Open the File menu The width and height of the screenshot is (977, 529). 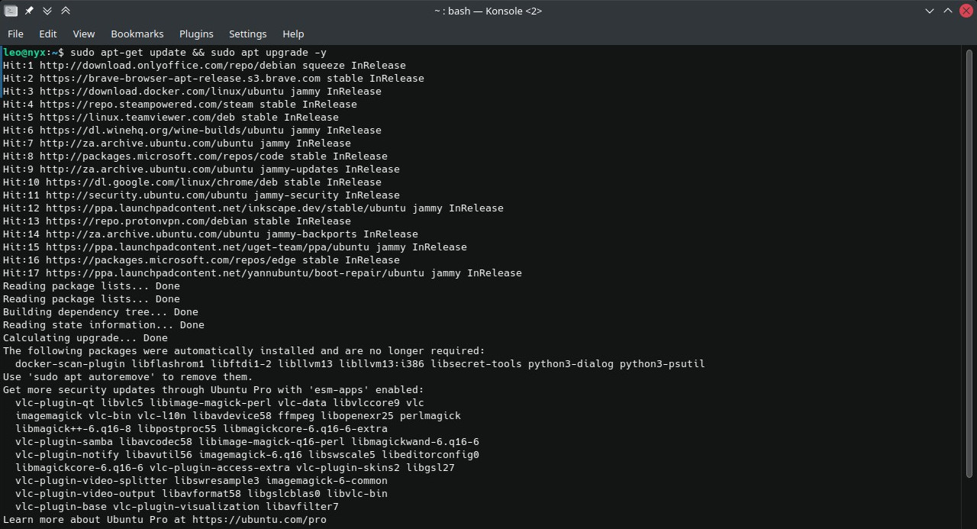click(15, 34)
